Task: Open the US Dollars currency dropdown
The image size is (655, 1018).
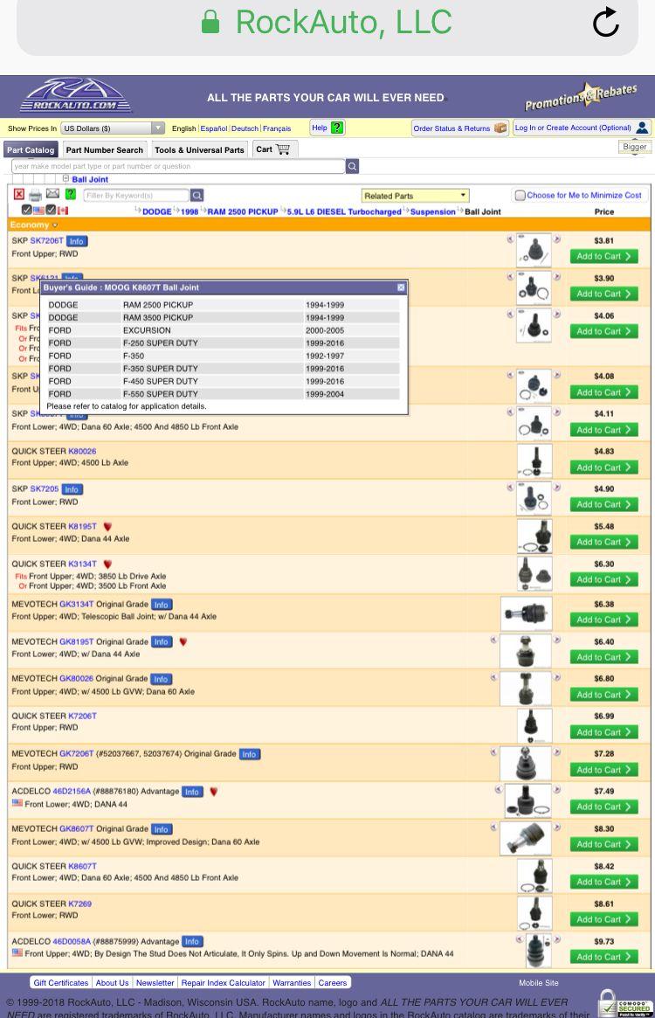Action: click(x=113, y=128)
